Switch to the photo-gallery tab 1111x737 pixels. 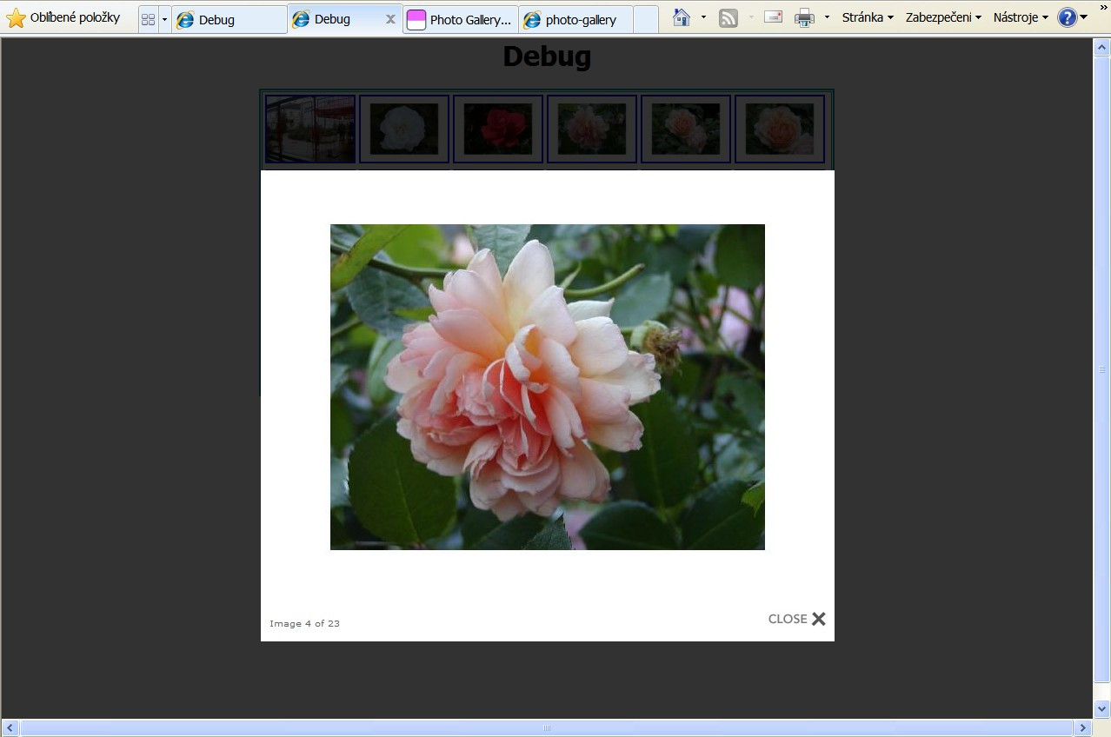[575, 19]
